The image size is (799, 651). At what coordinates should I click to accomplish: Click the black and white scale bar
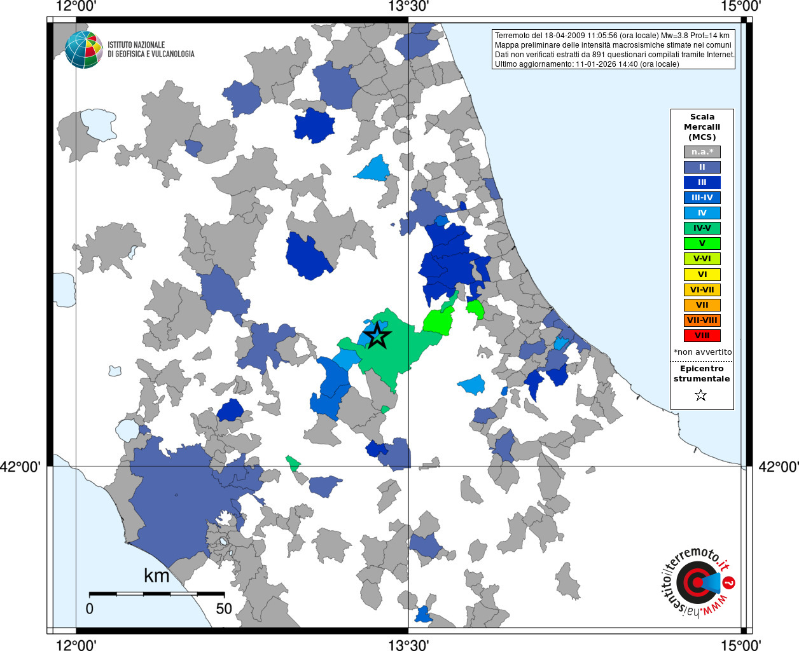pos(156,594)
